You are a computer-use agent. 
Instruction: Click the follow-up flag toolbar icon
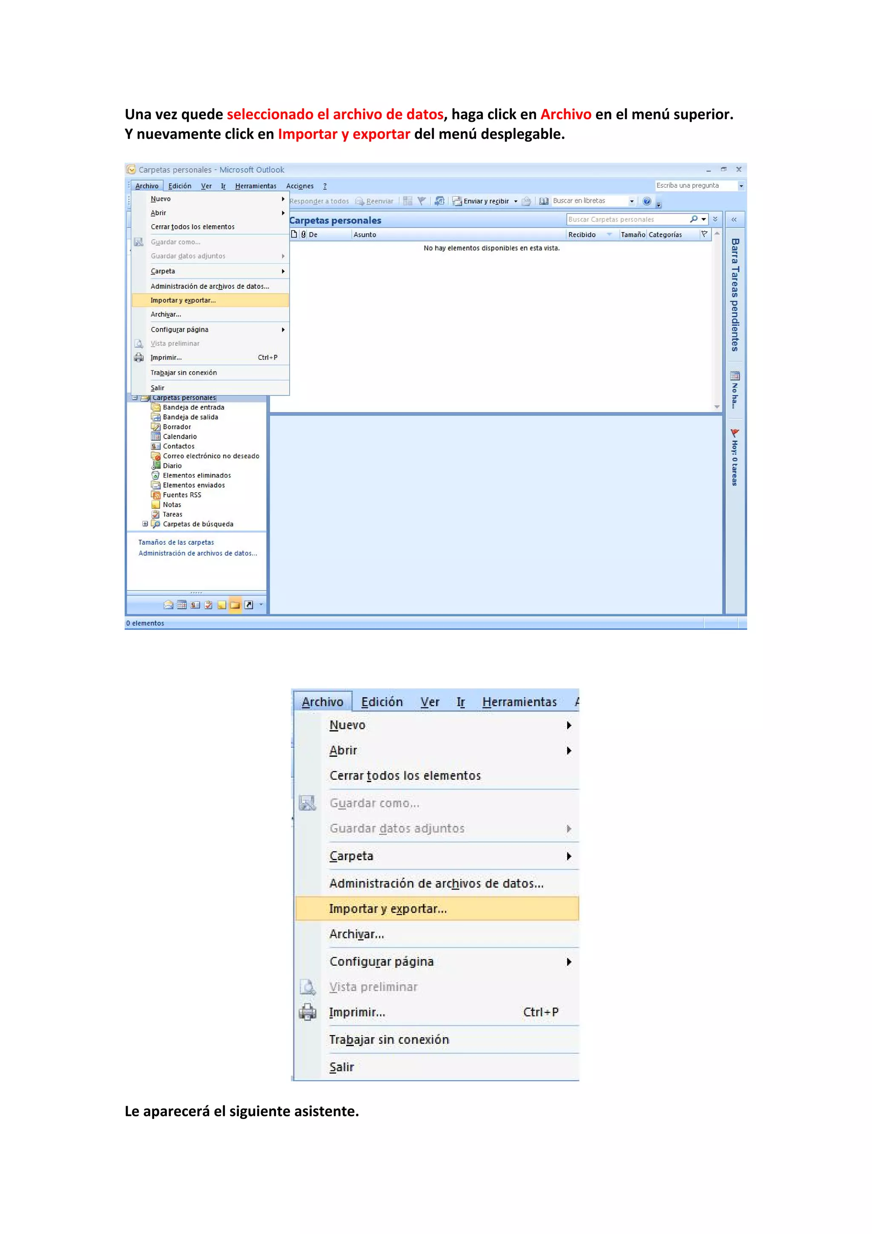tap(422, 201)
